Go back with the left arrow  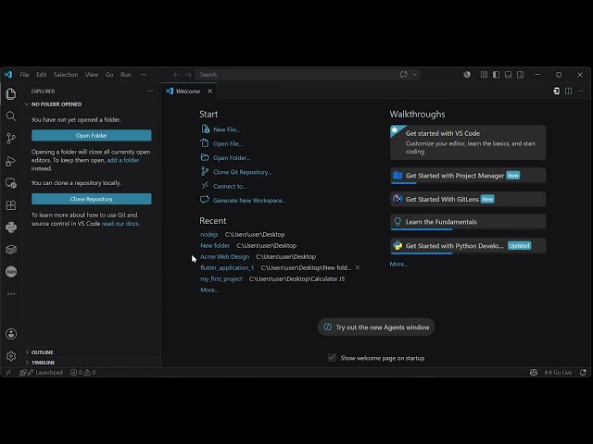[x=176, y=75]
